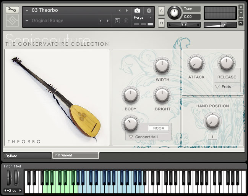Click the Mod wheel

[x=16, y=178]
